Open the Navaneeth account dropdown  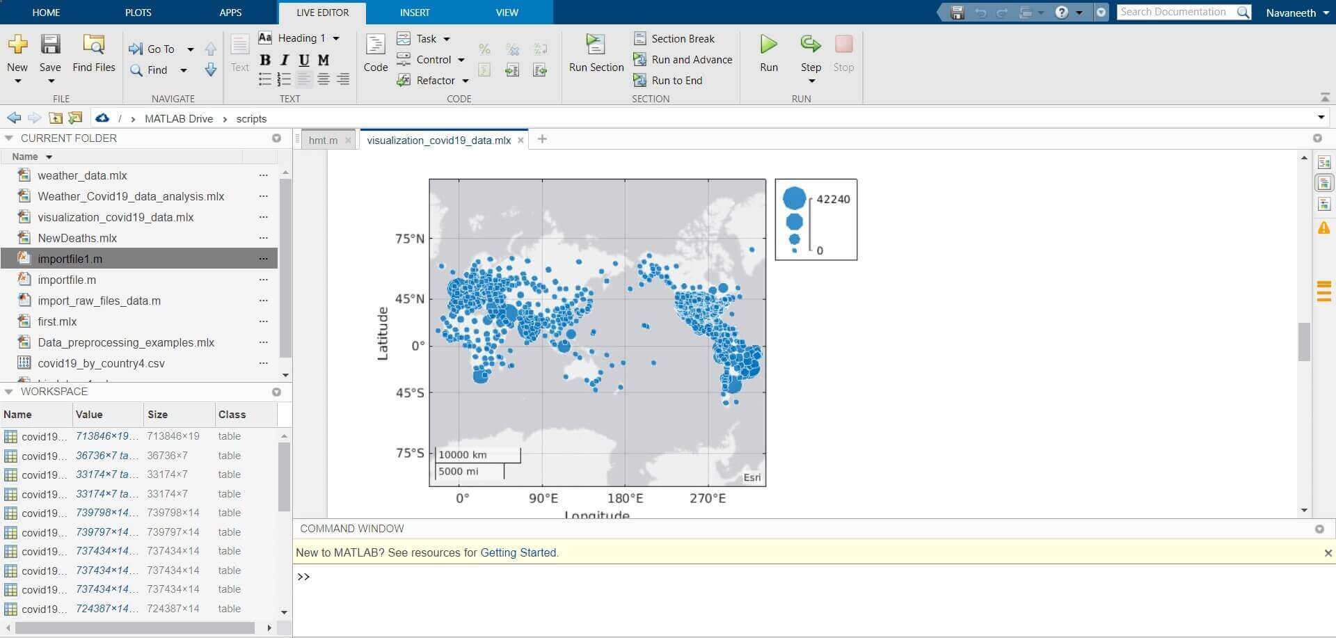tap(1297, 13)
